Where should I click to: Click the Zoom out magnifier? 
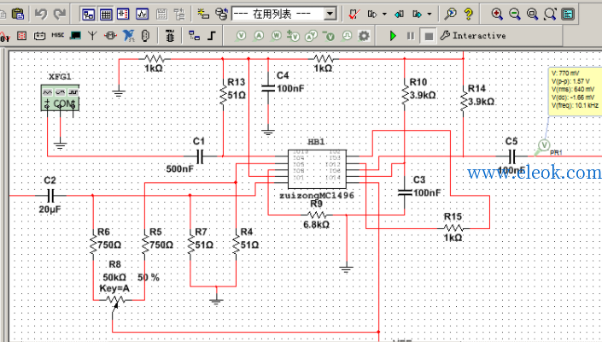click(514, 15)
